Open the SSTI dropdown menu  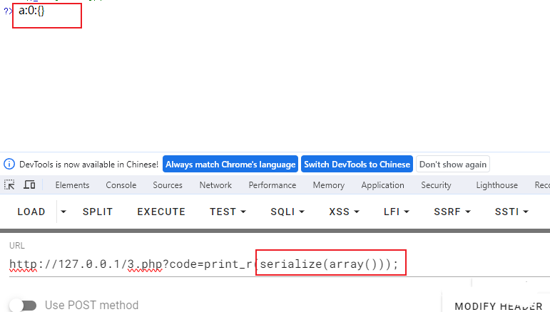tap(511, 212)
